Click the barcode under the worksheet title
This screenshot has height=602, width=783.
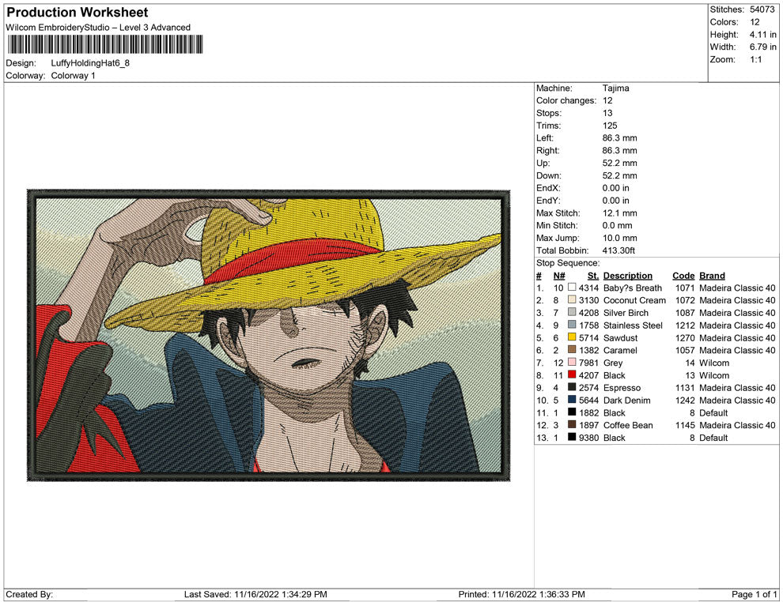[x=105, y=44]
